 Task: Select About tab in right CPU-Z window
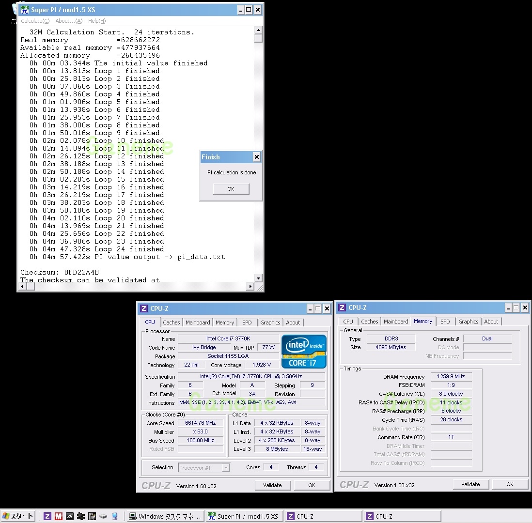coord(491,322)
